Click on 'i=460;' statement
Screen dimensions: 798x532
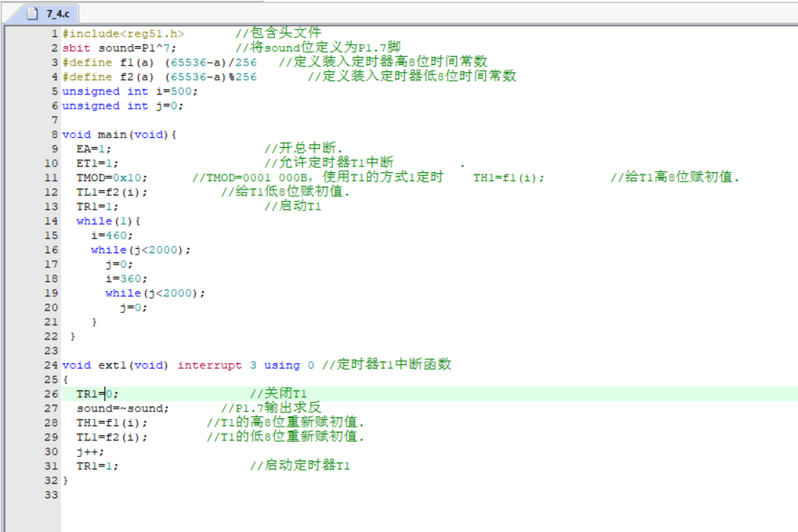[112, 236]
